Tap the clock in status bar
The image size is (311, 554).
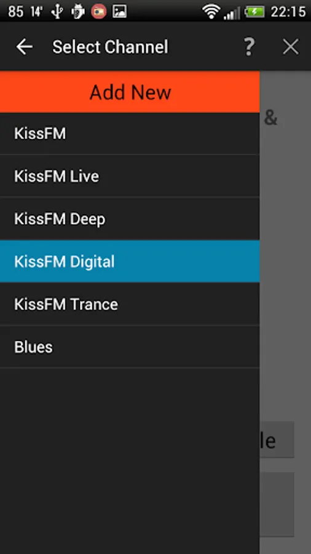point(288,12)
